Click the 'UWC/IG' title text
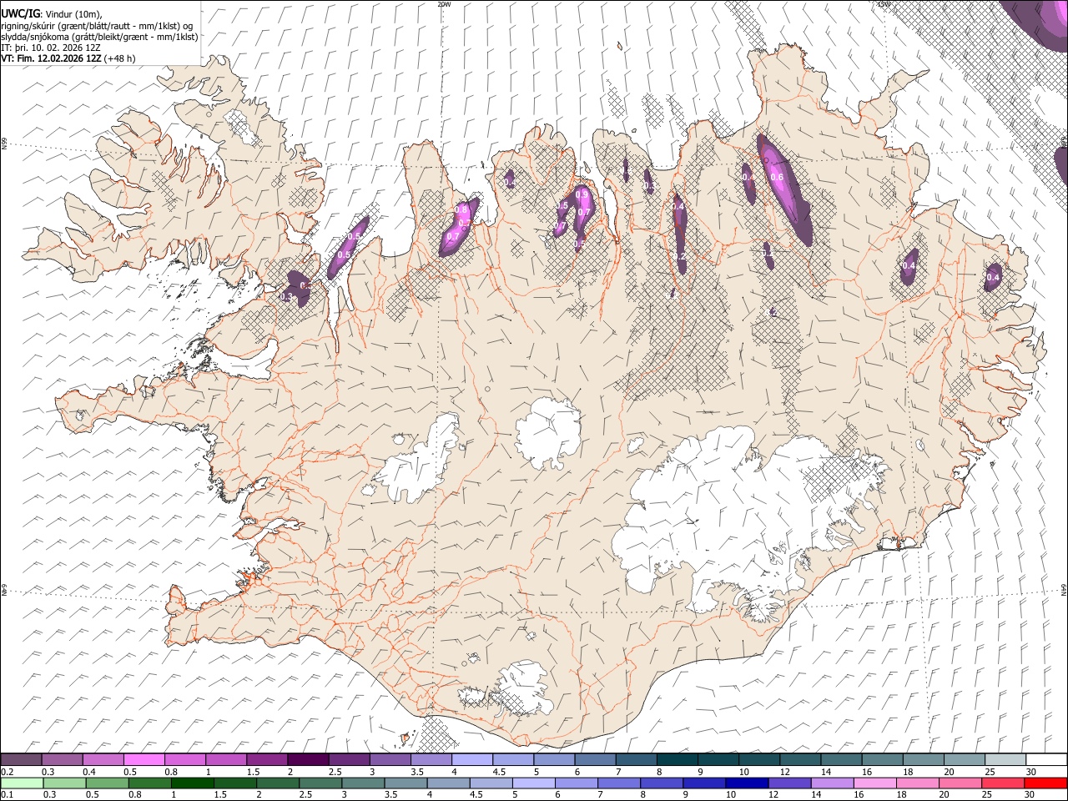The width and height of the screenshot is (1068, 801). coord(19,14)
